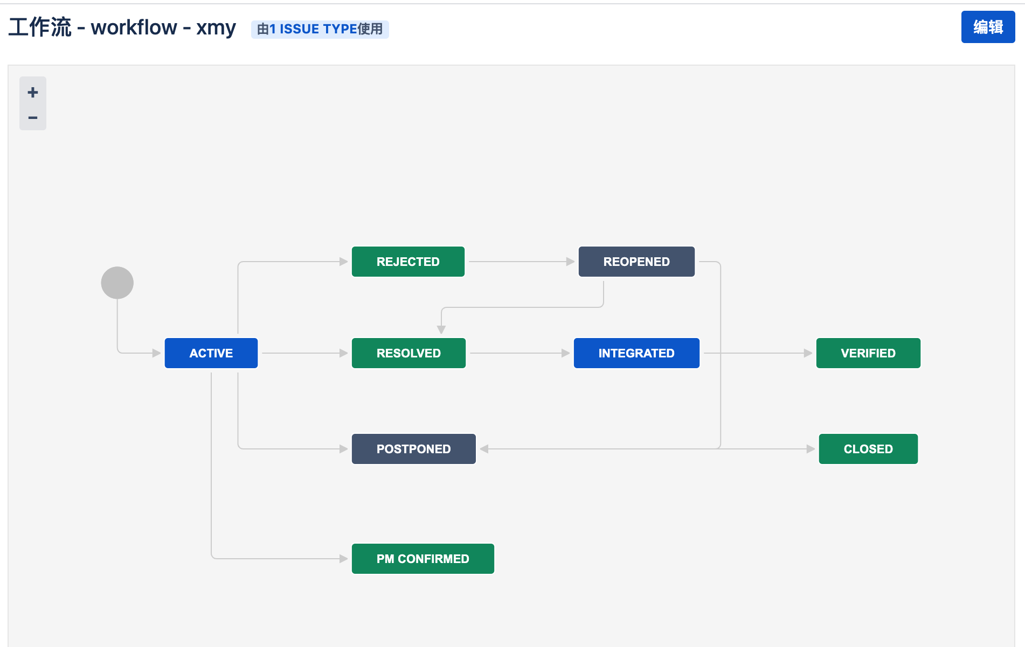
Task: Click the arrowhead pointing into RESOLVED from above
Action: tap(441, 329)
